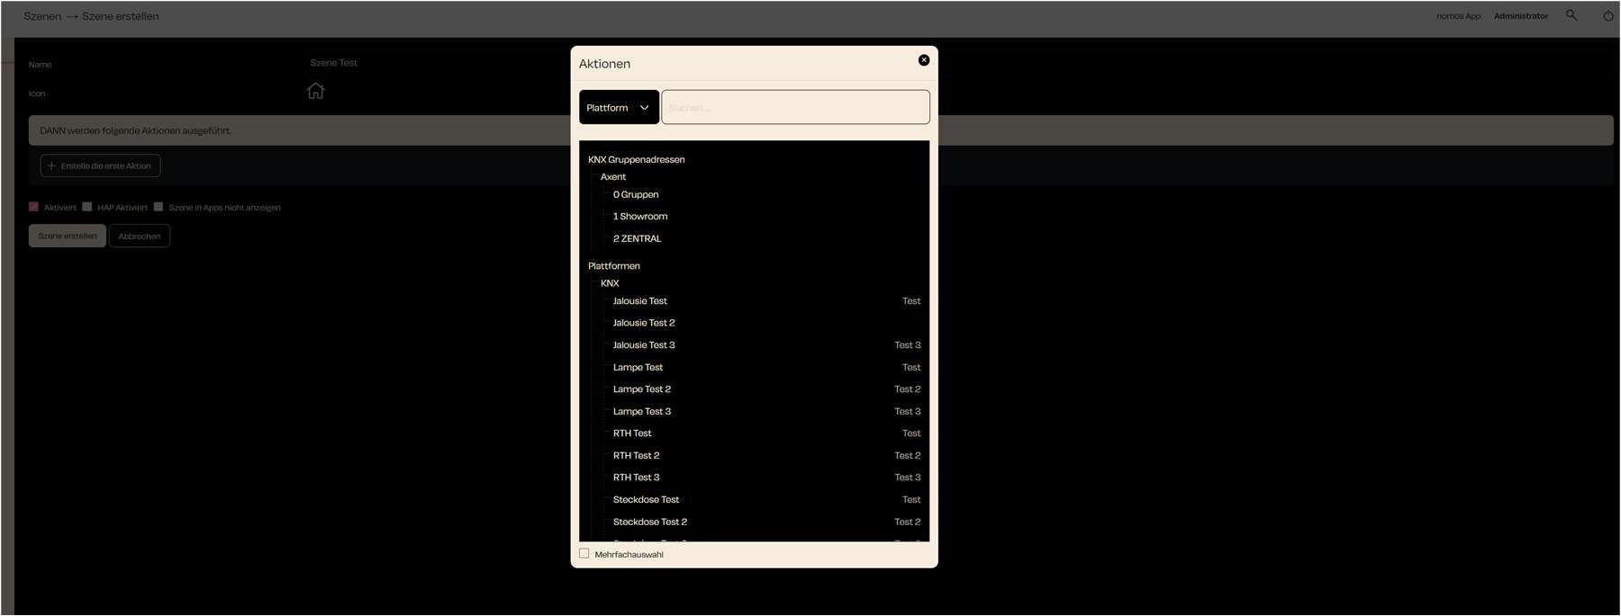Click the Abbrechen button
The width and height of the screenshot is (1621, 616).
click(x=140, y=237)
